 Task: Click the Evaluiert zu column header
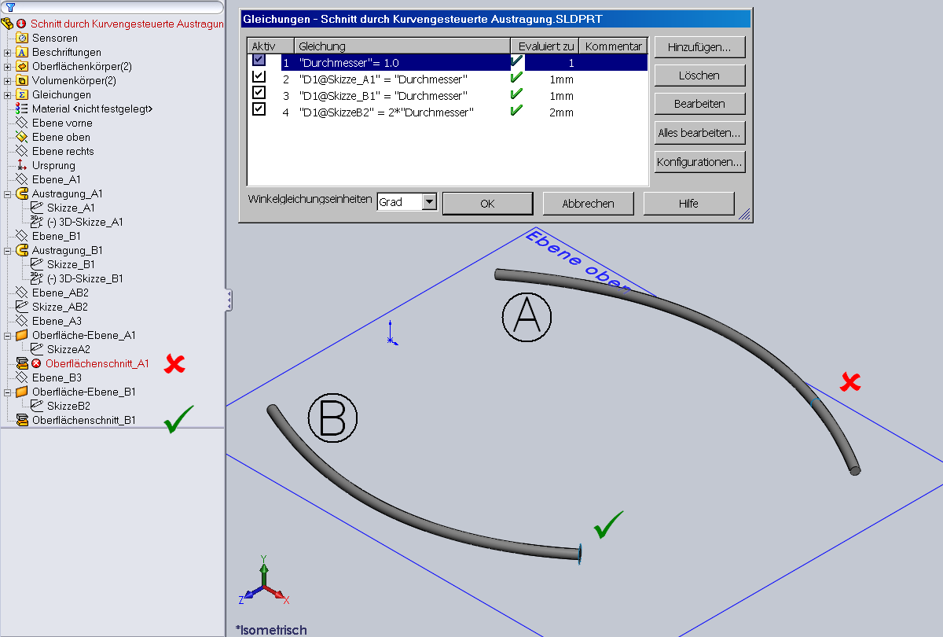tap(545, 46)
